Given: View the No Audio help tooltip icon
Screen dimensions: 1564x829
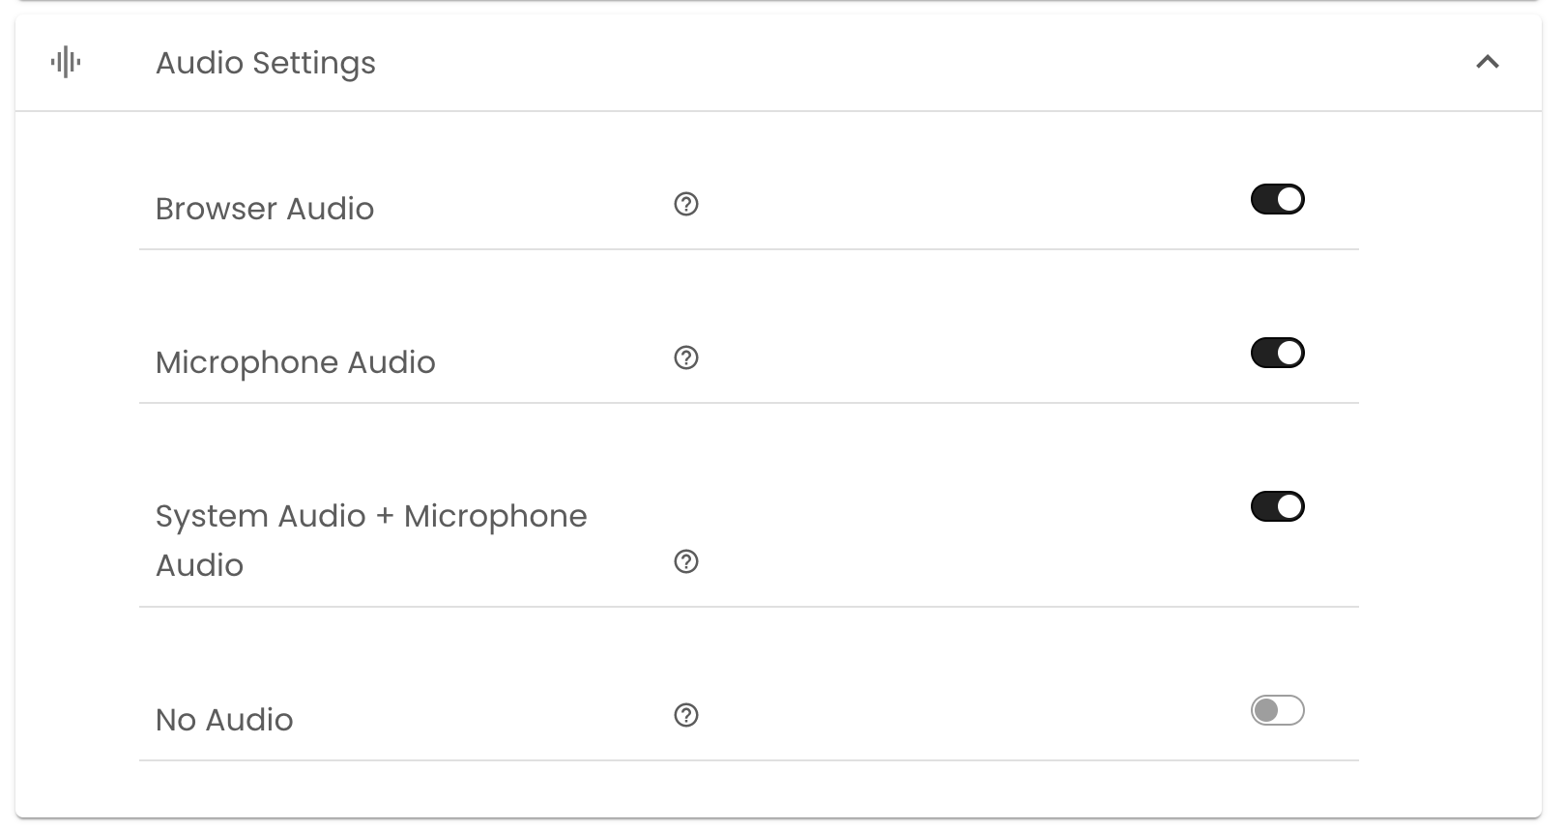Looking at the screenshot, I should point(686,715).
